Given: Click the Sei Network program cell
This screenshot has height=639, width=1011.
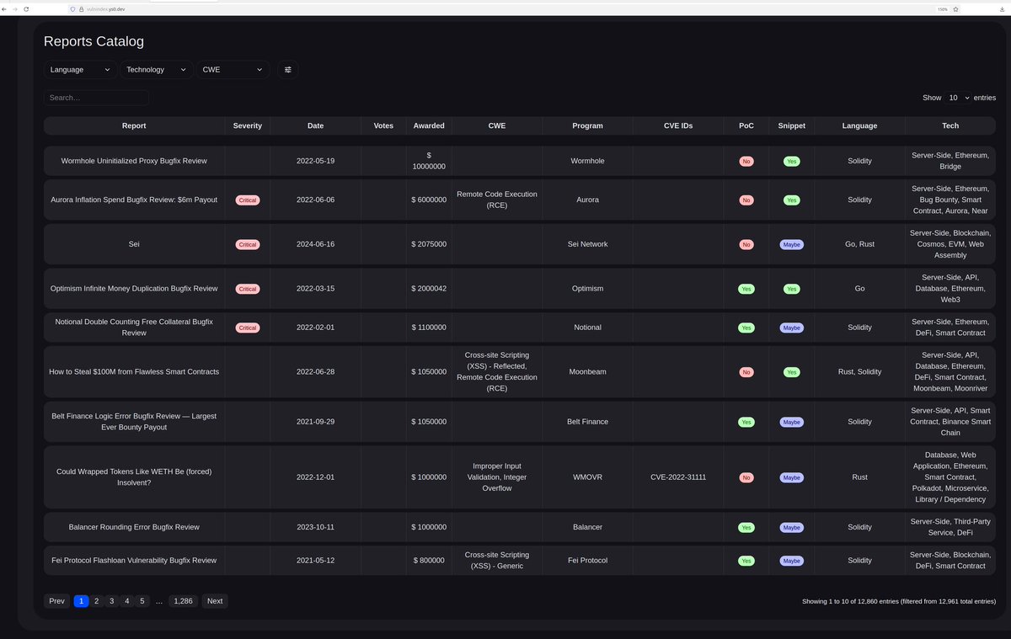Looking at the screenshot, I should (x=587, y=244).
